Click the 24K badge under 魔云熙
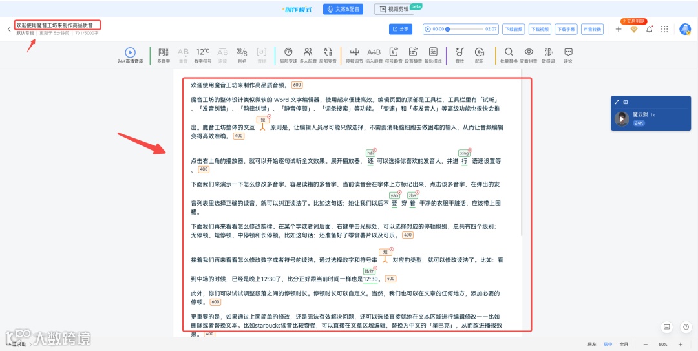Viewport: 698px width, 351px height. [x=639, y=123]
